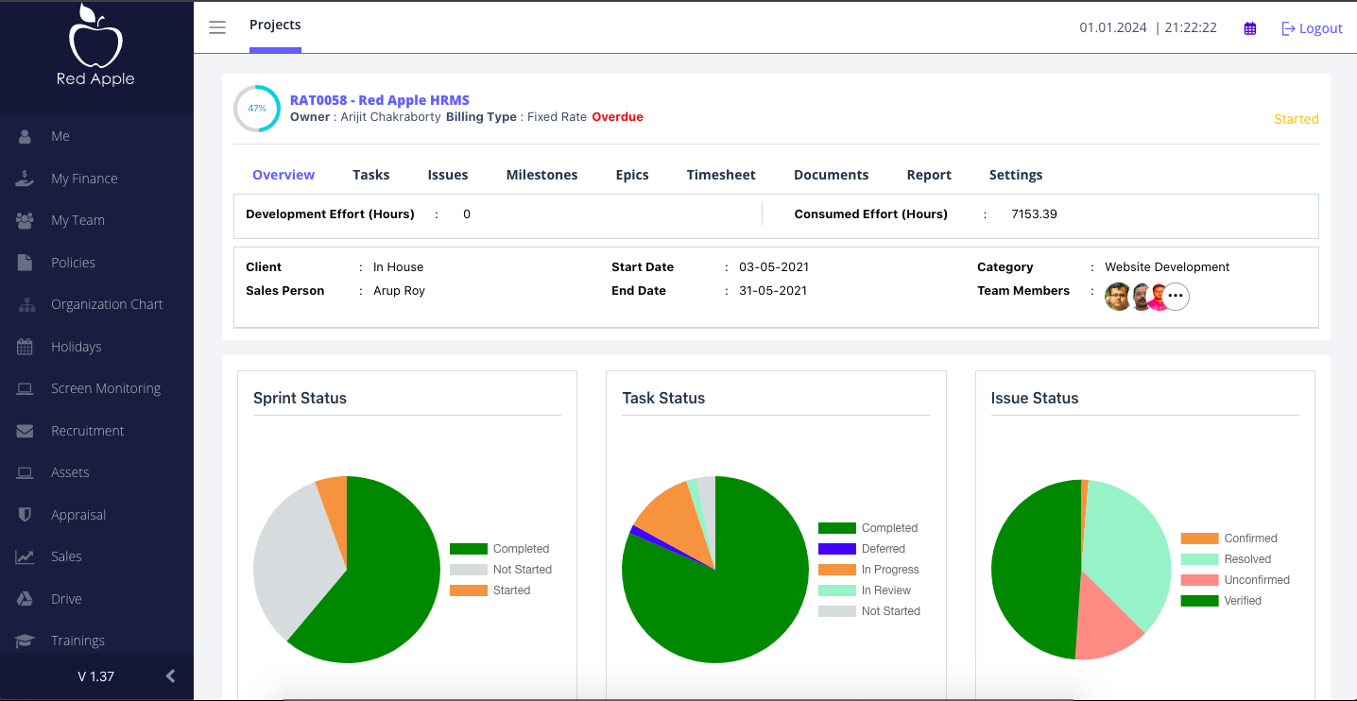Open Organization Chart in the sidebar
The height and width of the screenshot is (701, 1357).
[x=107, y=304]
